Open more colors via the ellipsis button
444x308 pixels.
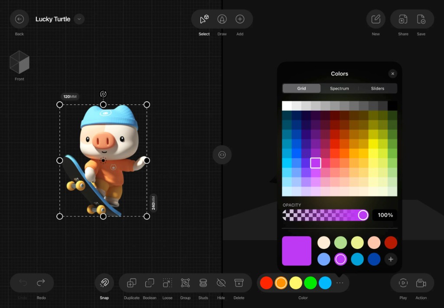(x=340, y=283)
